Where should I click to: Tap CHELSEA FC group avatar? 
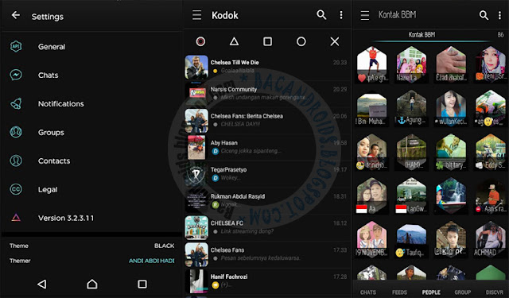[x=196, y=227]
